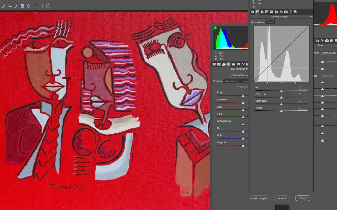
Task: Click the Ombre slider handle
Action: click(281, 111)
